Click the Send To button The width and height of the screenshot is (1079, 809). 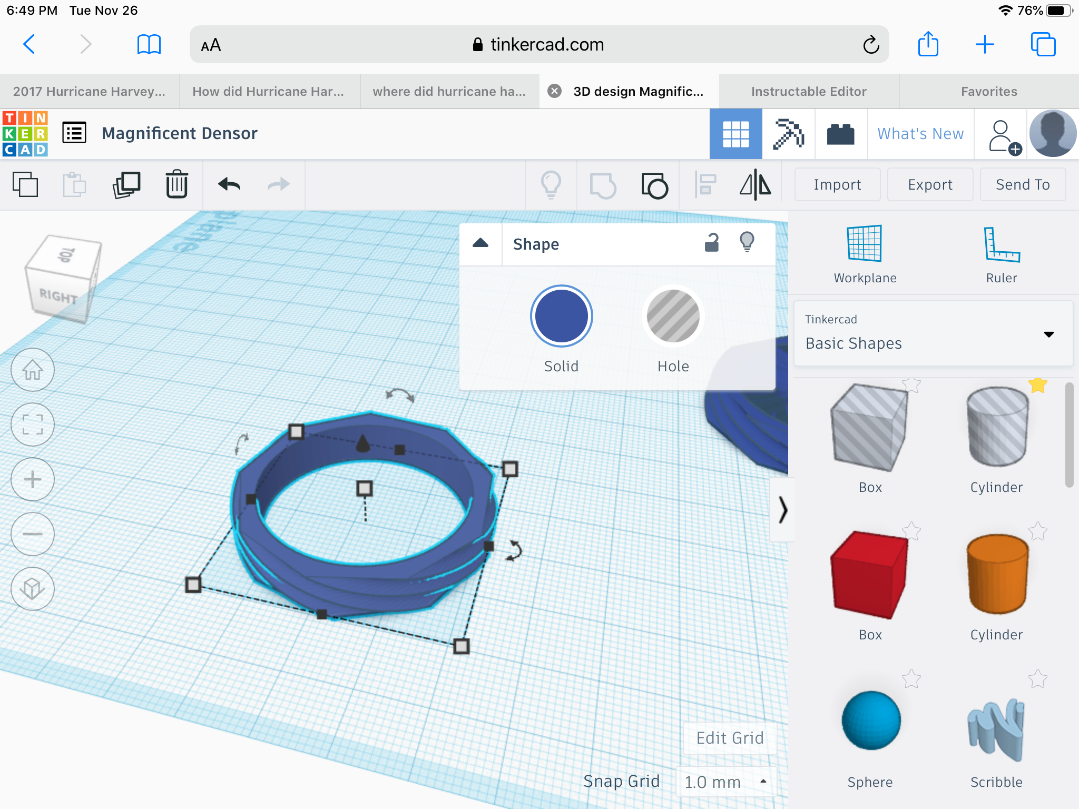point(1023,184)
